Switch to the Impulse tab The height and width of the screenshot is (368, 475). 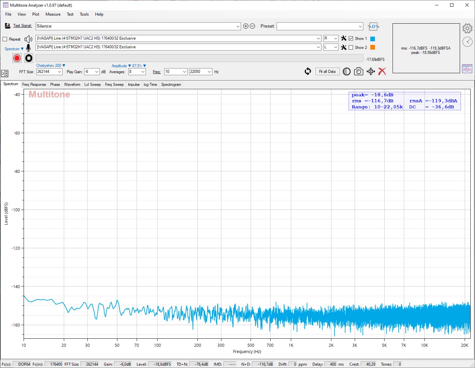(x=134, y=85)
